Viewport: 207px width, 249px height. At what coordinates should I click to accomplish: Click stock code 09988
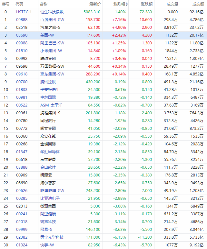(x=22, y=43)
